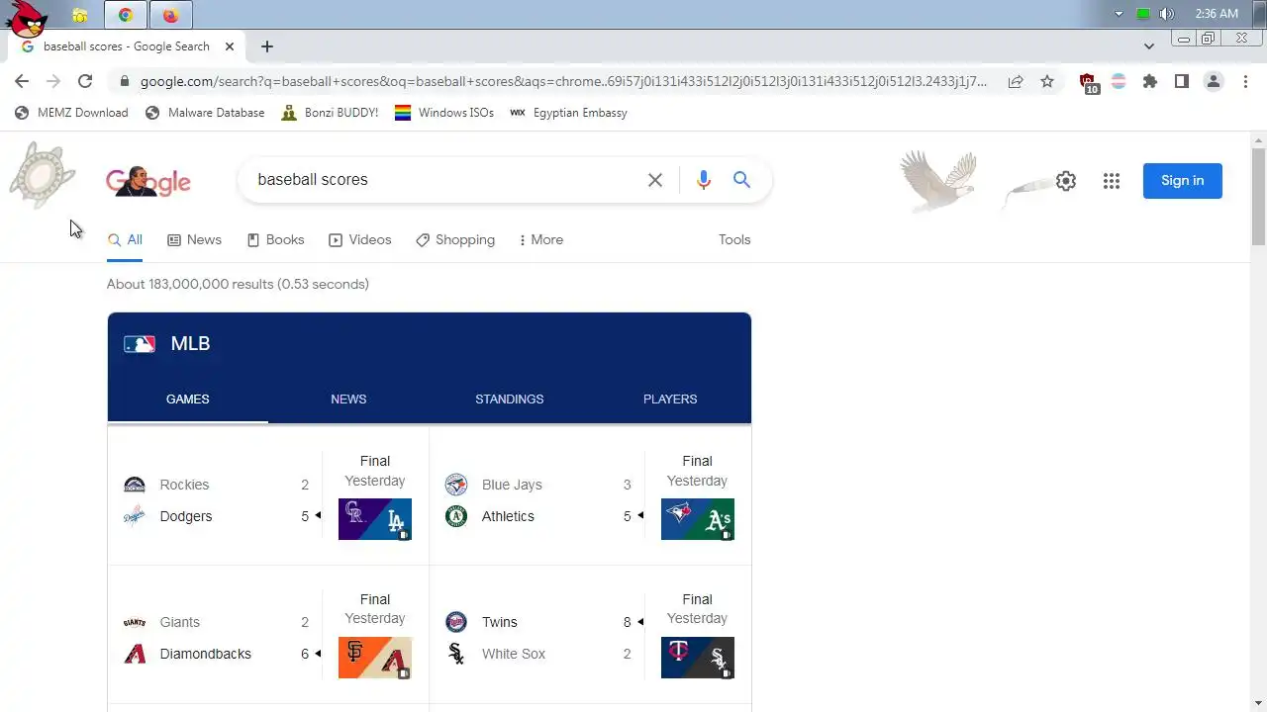Image resolution: width=1267 pixels, height=712 pixels.
Task: Click the address bar URL
Action: [x=563, y=82]
